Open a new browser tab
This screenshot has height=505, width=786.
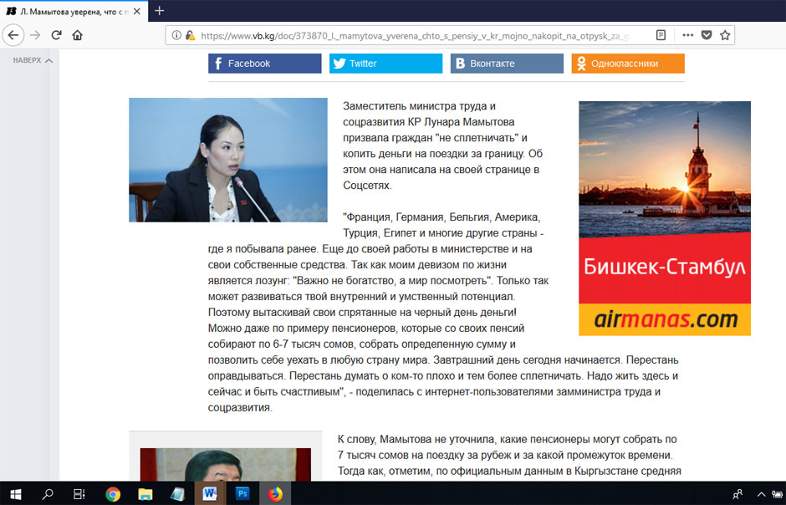point(159,11)
